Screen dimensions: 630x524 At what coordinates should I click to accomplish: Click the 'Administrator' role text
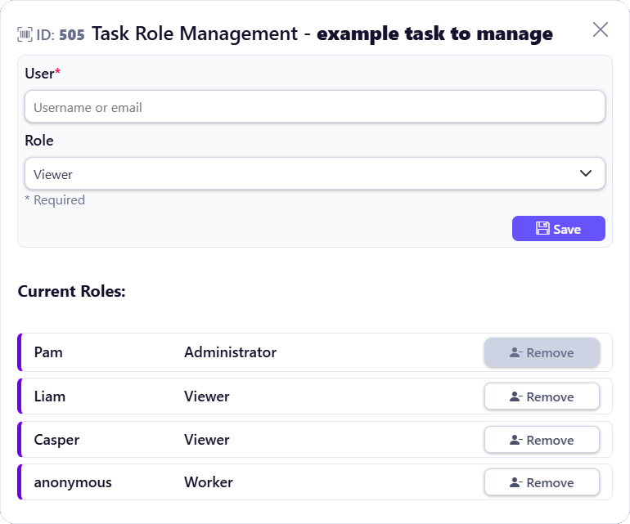point(230,352)
